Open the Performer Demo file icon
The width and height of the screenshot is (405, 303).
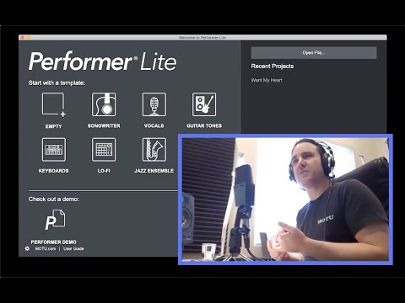(x=55, y=220)
